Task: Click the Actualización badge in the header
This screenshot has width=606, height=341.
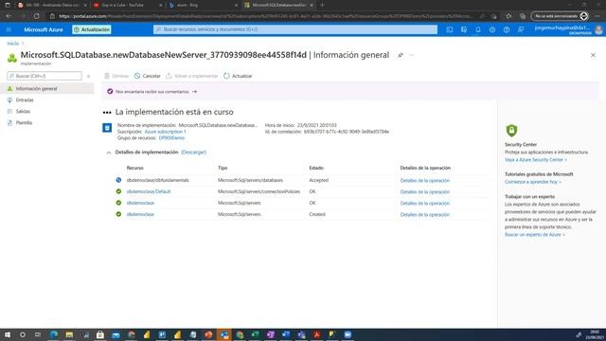Action: coord(92,29)
